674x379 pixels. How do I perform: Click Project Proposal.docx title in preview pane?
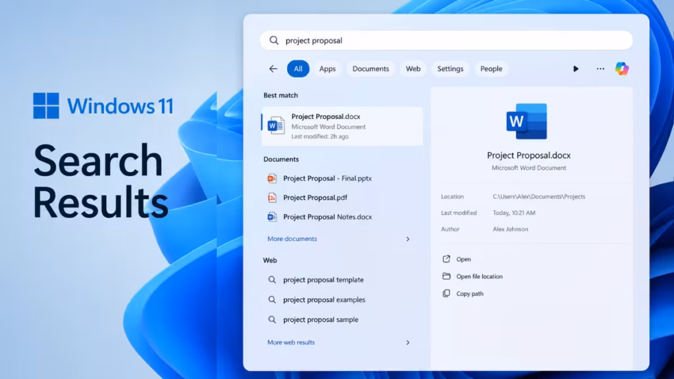tap(529, 155)
